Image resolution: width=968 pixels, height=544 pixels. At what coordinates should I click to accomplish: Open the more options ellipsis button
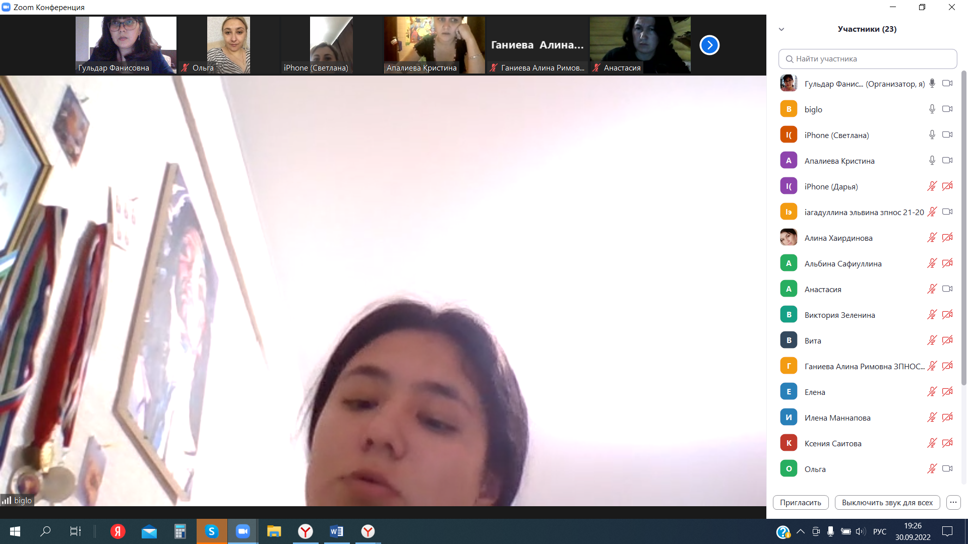[953, 502]
